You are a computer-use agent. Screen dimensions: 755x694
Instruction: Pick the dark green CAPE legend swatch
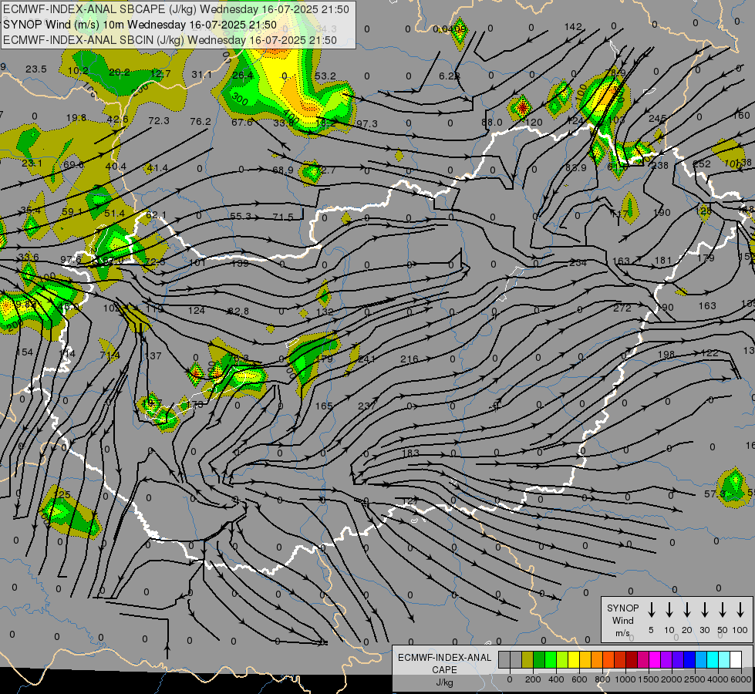click(x=539, y=660)
